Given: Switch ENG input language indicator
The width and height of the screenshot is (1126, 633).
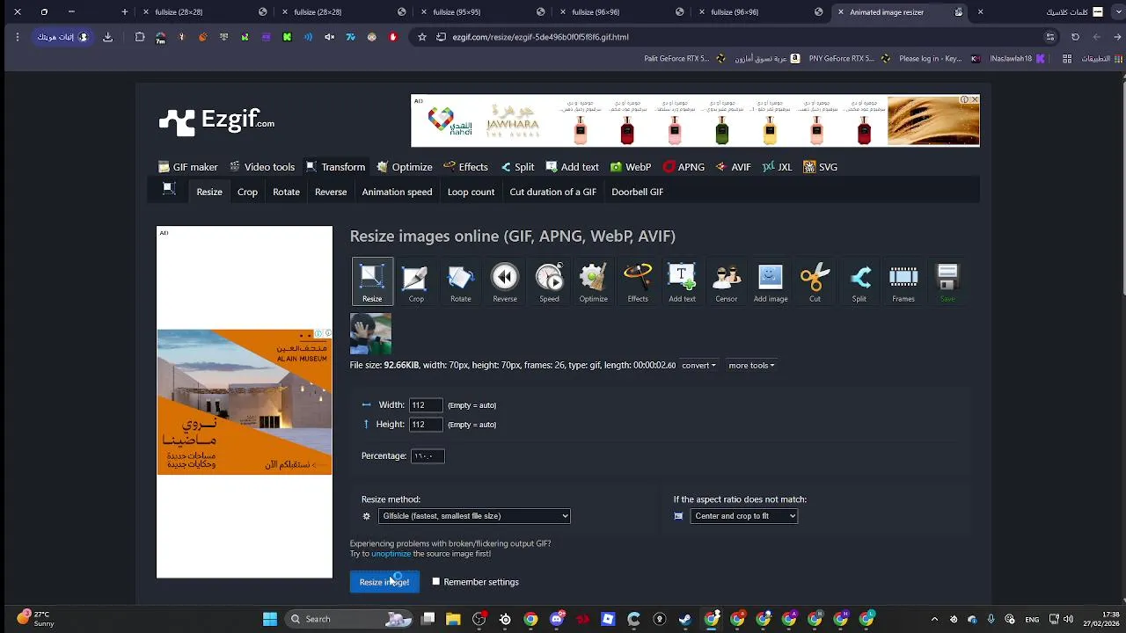Looking at the screenshot, I should click(1032, 619).
